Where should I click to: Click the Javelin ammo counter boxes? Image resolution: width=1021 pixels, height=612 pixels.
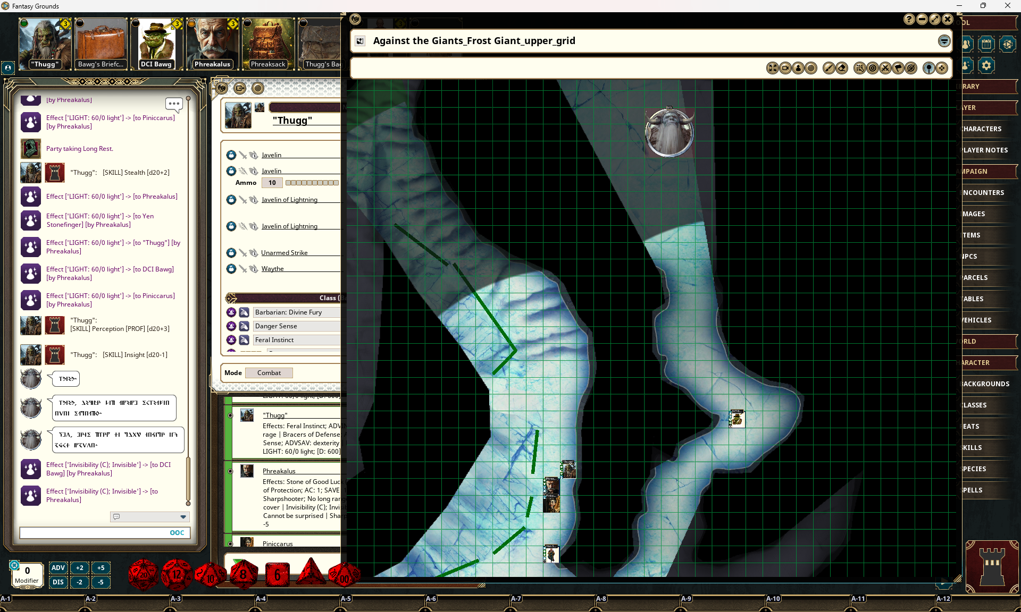tap(312, 183)
